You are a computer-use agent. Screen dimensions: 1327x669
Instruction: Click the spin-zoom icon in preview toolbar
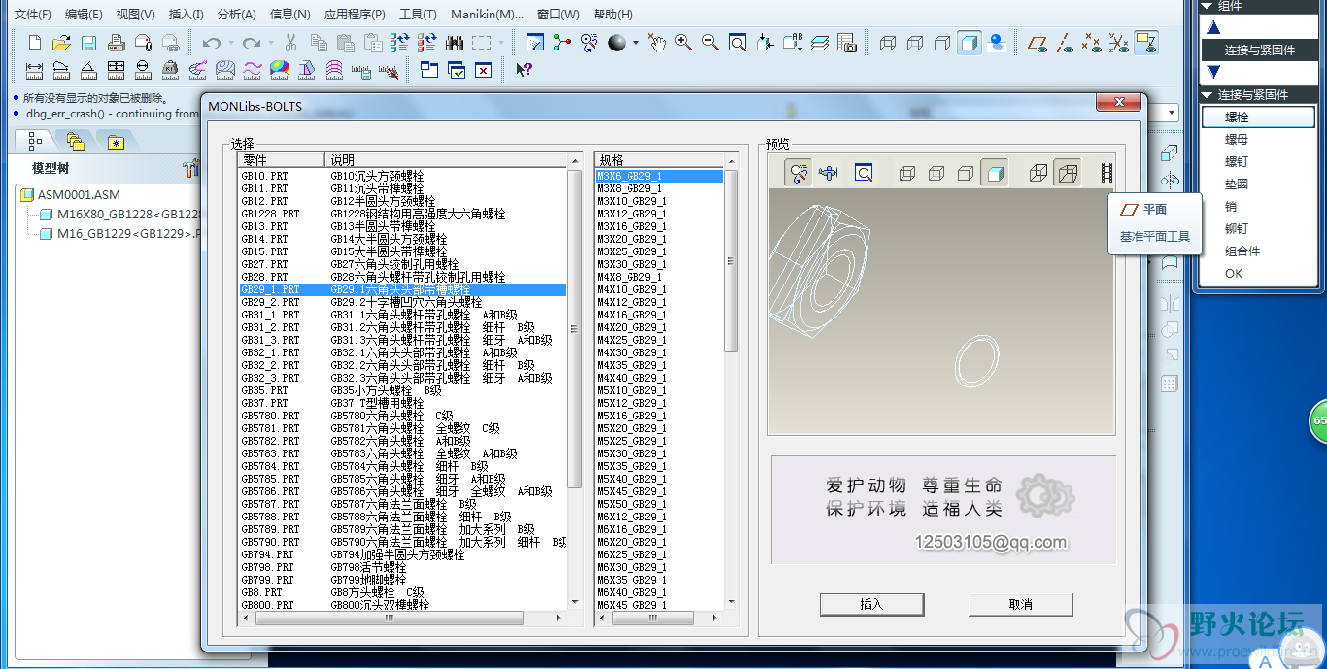point(799,173)
